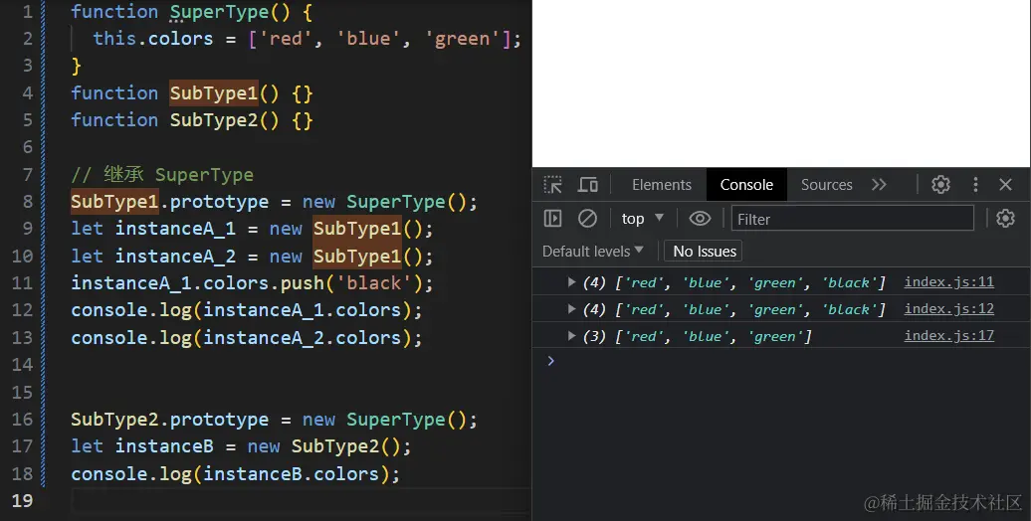Toggle the device toolbar icon
Screen dimensions: 1031x521
[587, 185]
